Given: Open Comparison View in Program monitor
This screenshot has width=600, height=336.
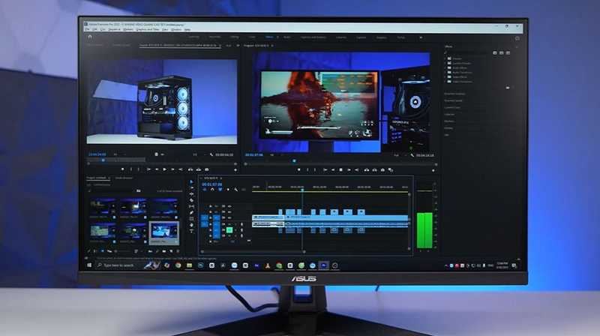Looking at the screenshot, I should (391, 169).
